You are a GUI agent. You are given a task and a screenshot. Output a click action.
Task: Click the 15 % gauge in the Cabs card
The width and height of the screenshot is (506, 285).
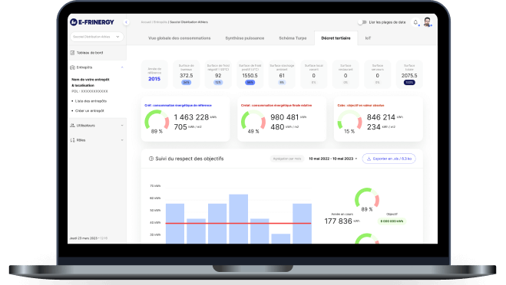(349, 121)
